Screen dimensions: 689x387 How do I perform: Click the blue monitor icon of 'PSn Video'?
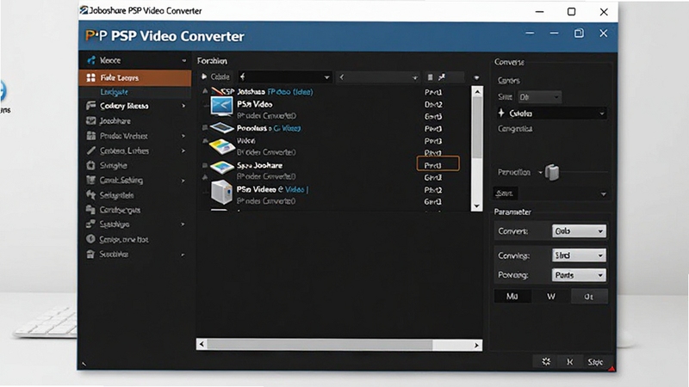(221, 107)
